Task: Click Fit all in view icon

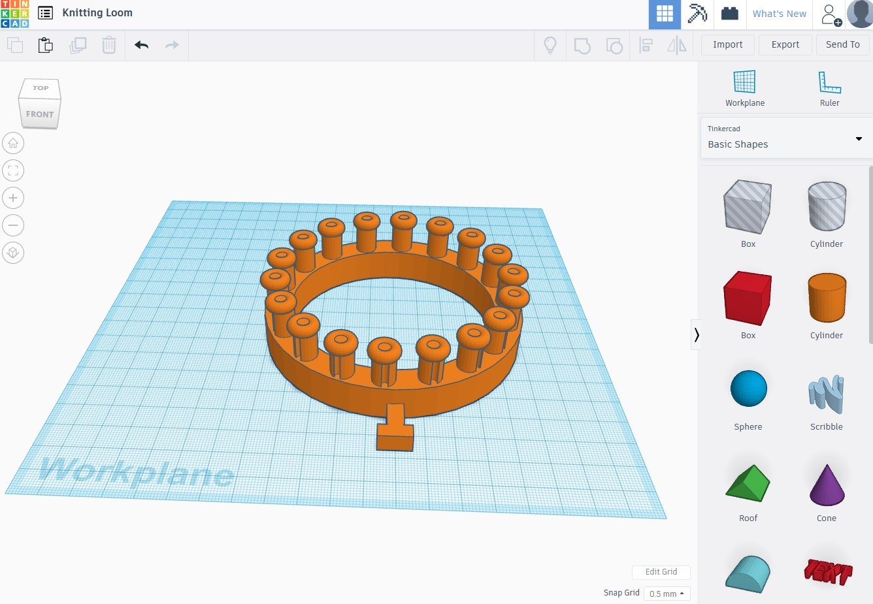Action: [x=13, y=170]
